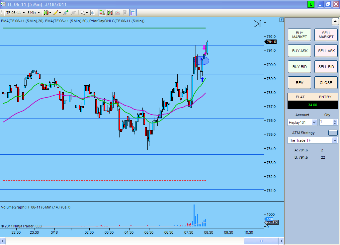This screenshot has width=340, height=245.
Task: Click the small F marker on chart
Action: 282,20
